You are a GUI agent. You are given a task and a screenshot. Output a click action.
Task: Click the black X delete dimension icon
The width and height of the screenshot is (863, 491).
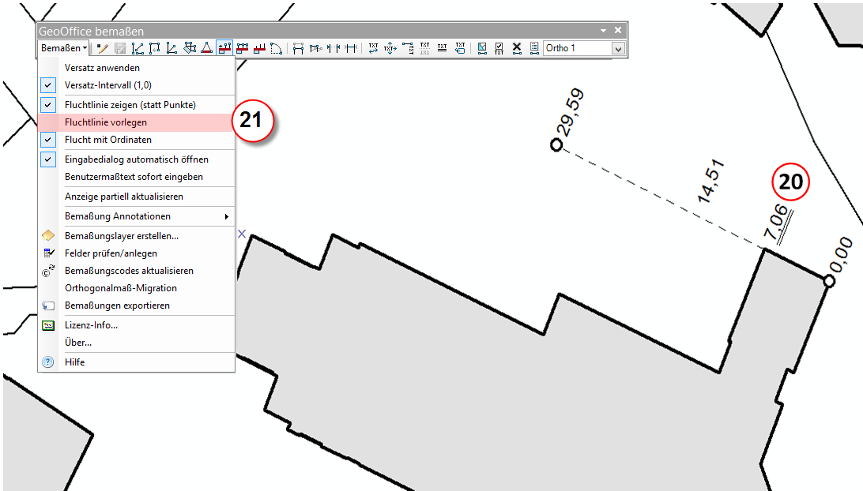(517, 48)
